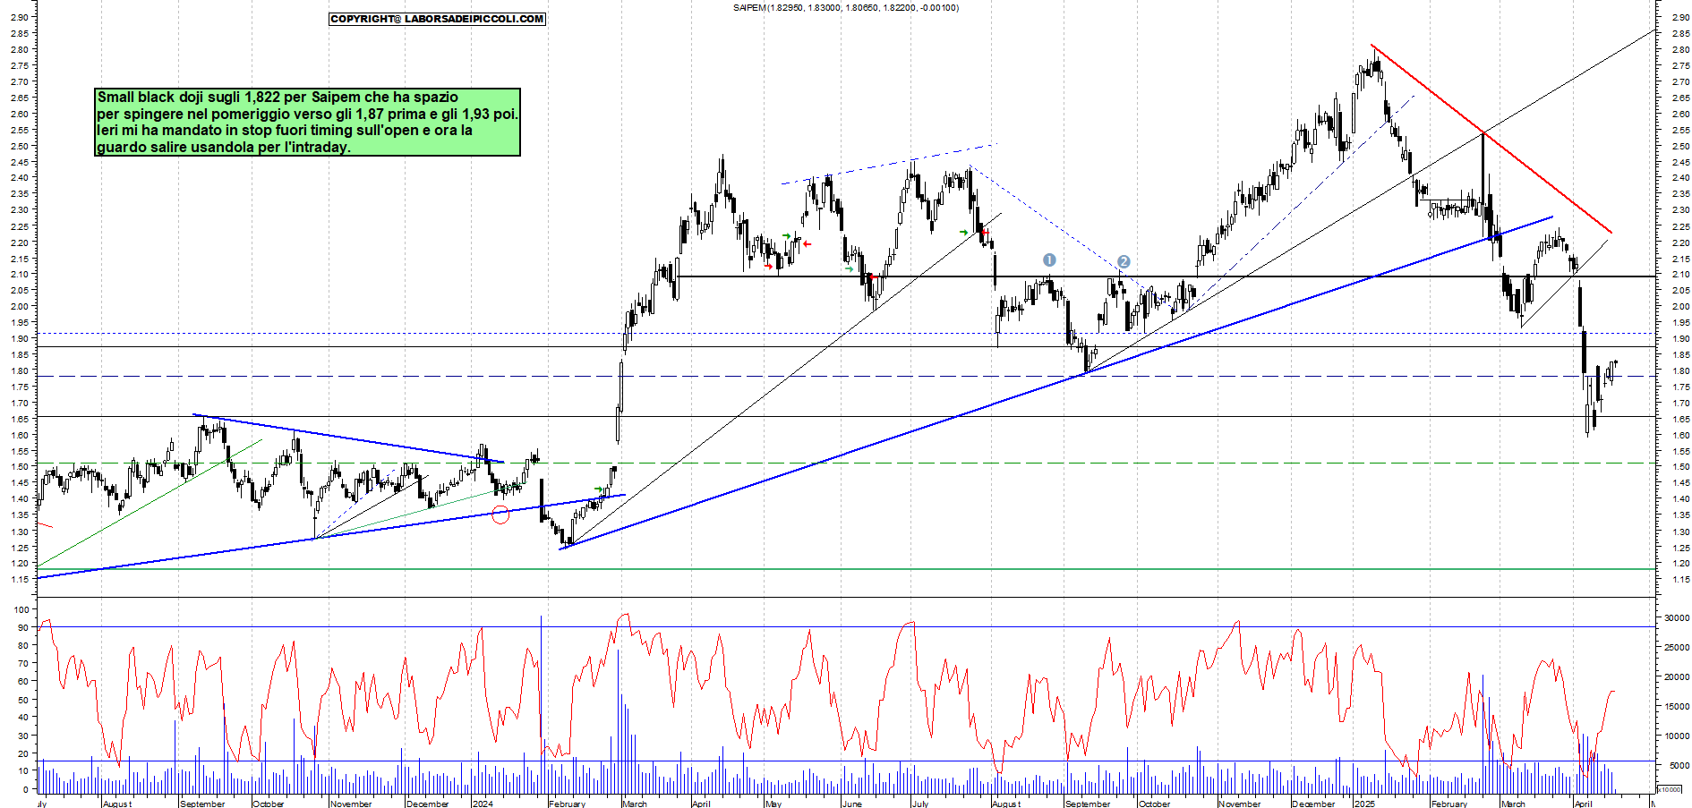Click the teal arrow left of the June low
Image resolution: width=1692 pixels, height=808 pixels.
pos(849,268)
